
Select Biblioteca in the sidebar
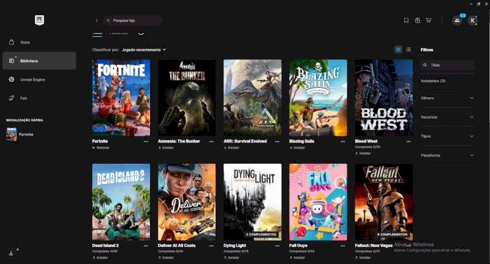pyautogui.click(x=39, y=61)
